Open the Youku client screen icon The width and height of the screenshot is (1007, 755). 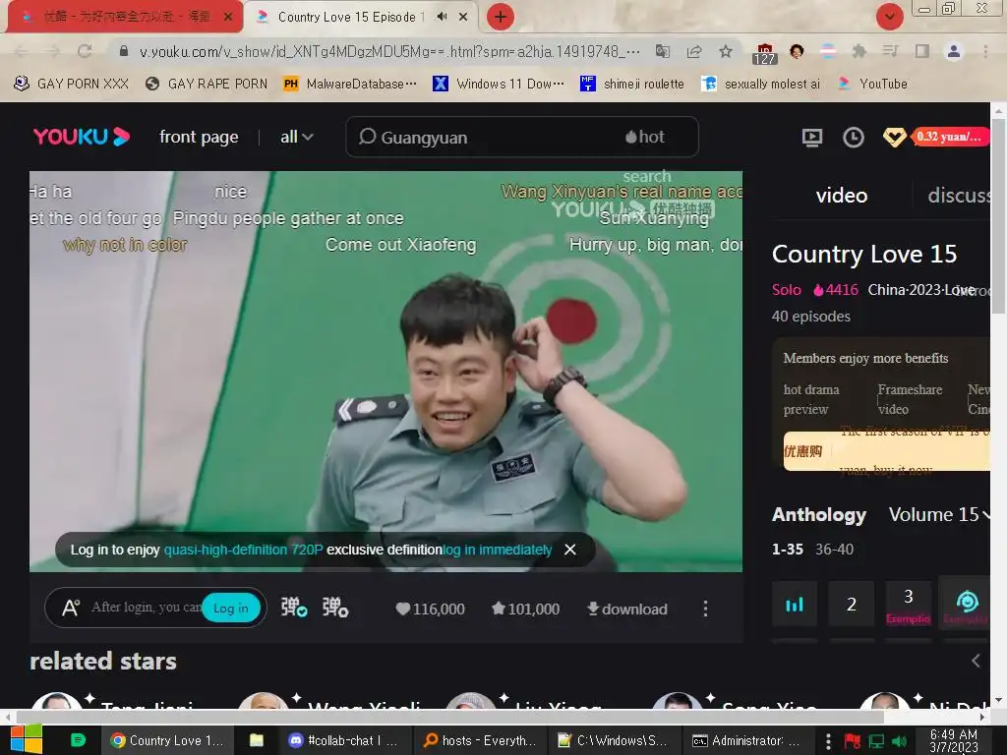point(811,138)
